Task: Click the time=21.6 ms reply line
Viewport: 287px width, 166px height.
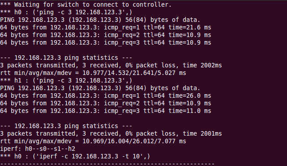Action: click(x=105, y=27)
